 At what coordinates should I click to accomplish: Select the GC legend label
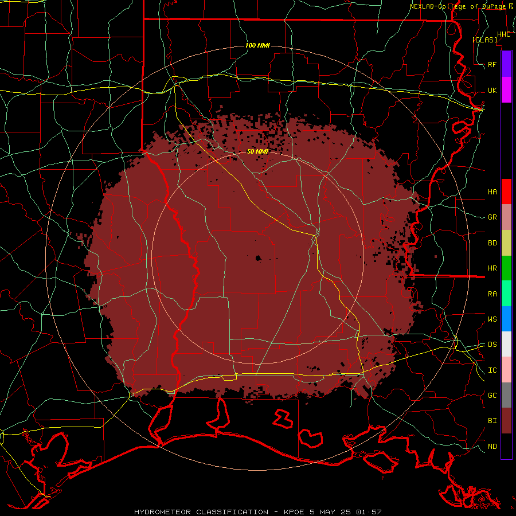492,395
